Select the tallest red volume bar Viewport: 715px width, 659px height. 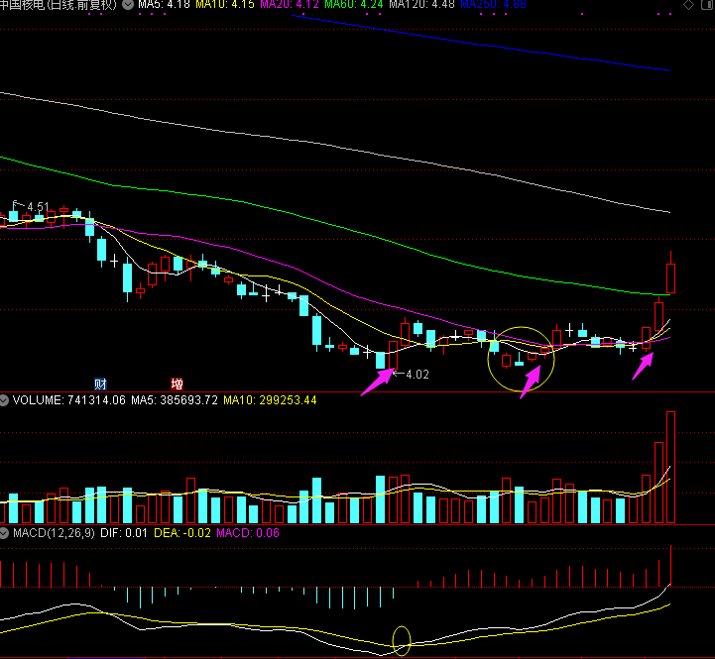pos(670,467)
